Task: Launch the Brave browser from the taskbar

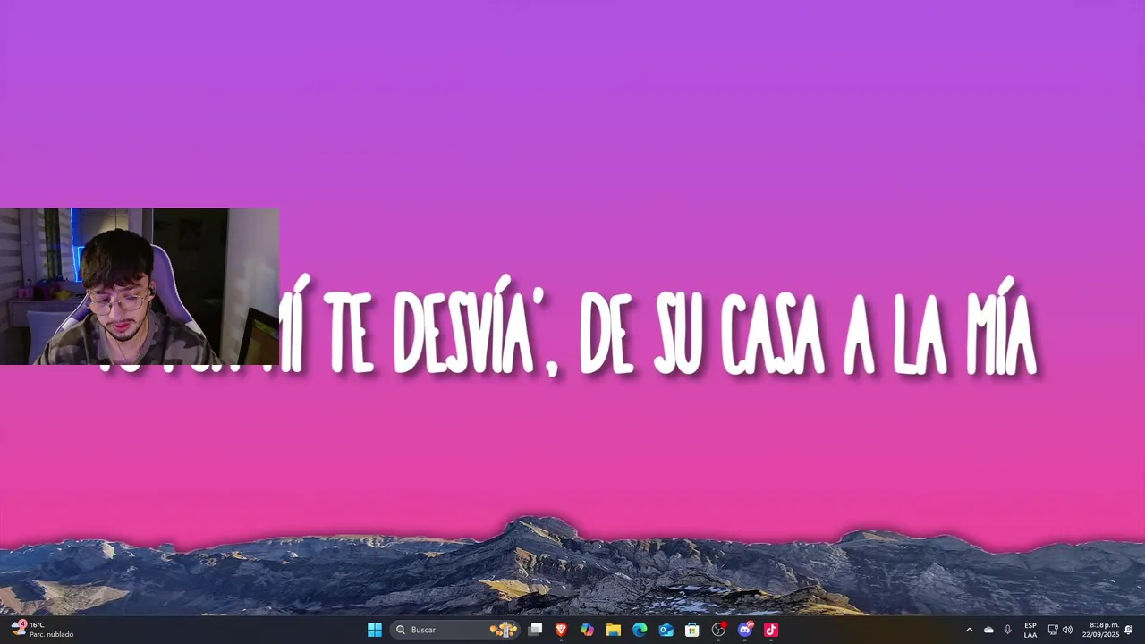Action: point(561,630)
